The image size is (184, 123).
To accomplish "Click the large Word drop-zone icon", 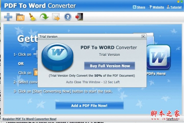I will pos(158,57).
